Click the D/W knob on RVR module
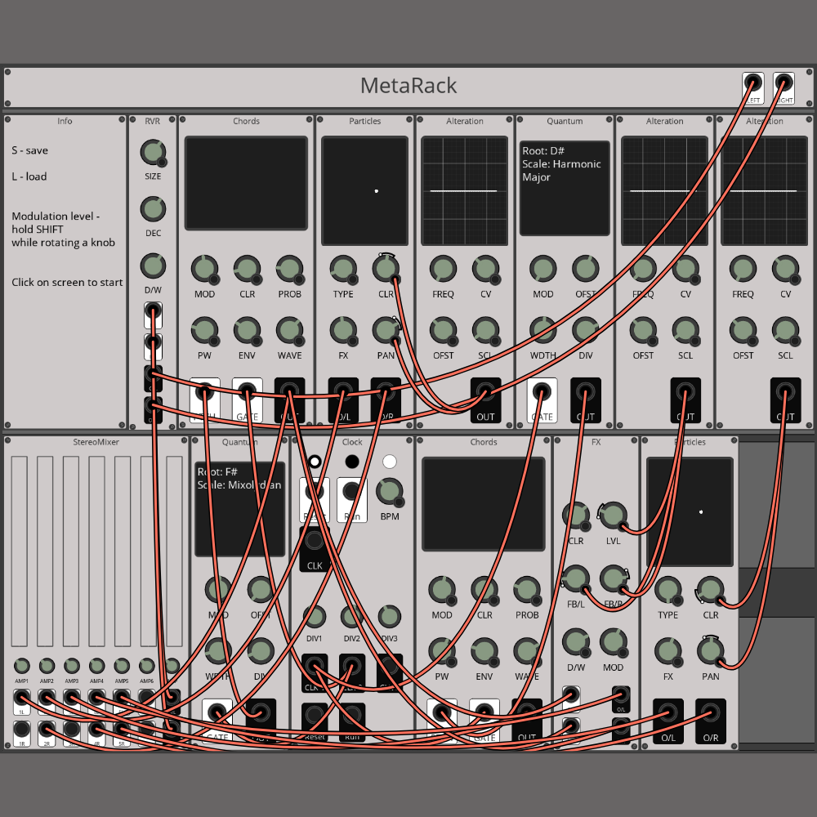Viewport: 817px width, 817px height. click(x=153, y=266)
